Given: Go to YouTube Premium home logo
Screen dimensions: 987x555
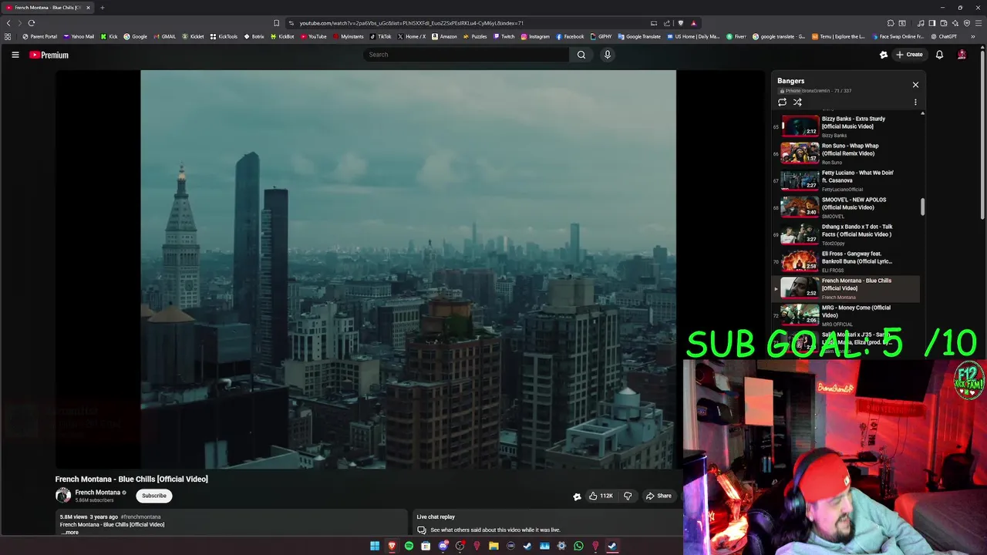Looking at the screenshot, I should tap(49, 55).
